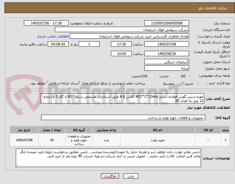Click the عدد unit cell
The width and height of the screenshot is (235, 184).
click(106, 140)
